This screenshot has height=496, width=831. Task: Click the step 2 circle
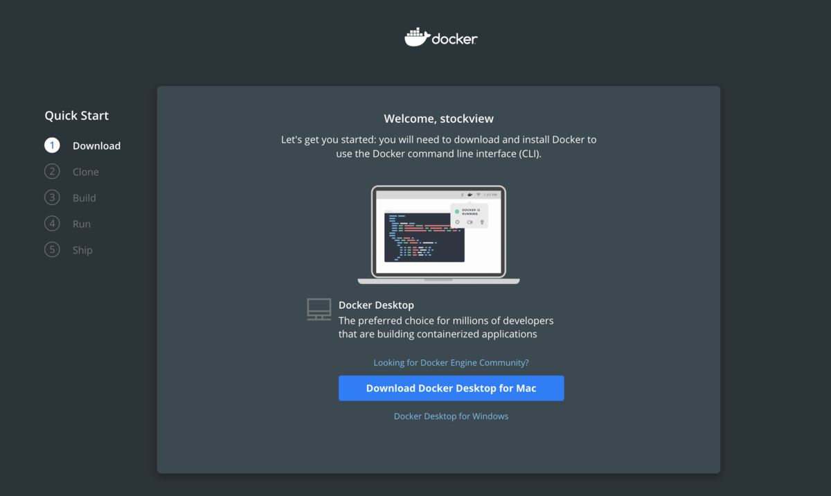coord(52,171)
